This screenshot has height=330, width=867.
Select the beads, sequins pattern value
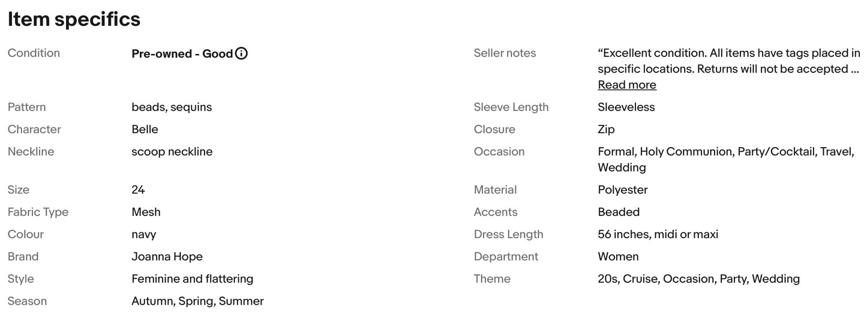[x=172, y=107]
